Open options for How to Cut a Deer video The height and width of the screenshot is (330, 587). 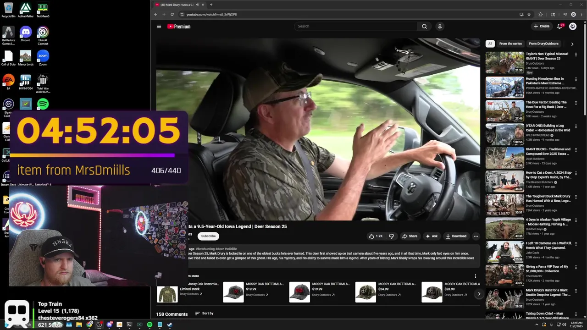pyautogui.click(x=576, y=174)
